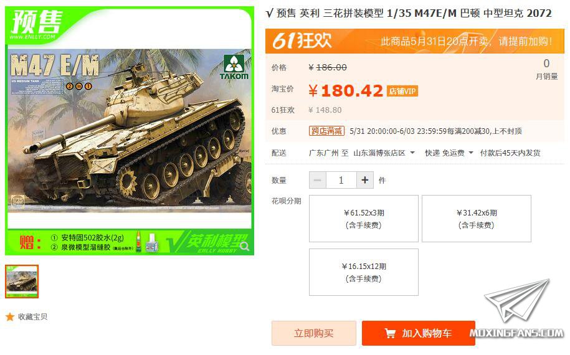Choose the ¥16.15x12期 installment plan
The image size is (570, 355).
[364, 272]
